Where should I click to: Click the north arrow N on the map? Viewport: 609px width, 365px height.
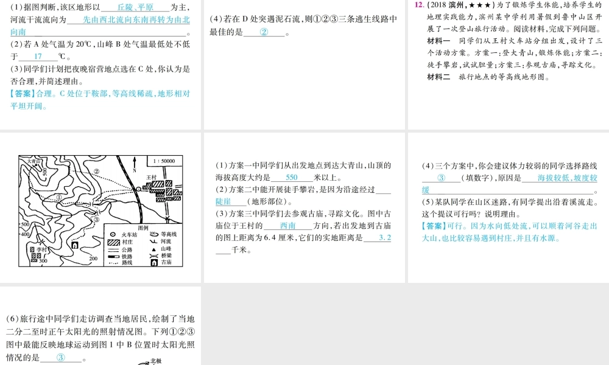[x=135, y=165]
